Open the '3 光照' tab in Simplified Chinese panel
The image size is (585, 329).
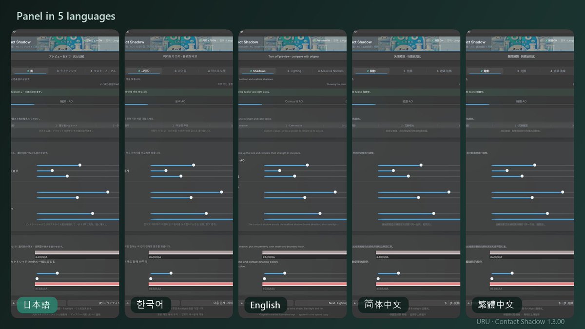(x=409, y=71)
